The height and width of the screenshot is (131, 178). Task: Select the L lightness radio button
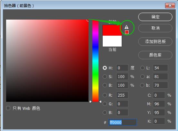click(142, 68)
